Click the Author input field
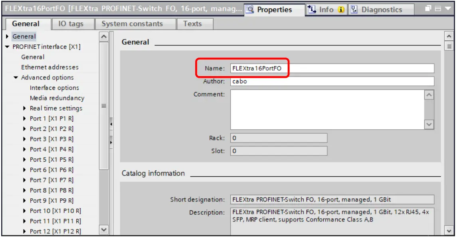Screen dimensions: 457x237 click(x=332, y=81)
